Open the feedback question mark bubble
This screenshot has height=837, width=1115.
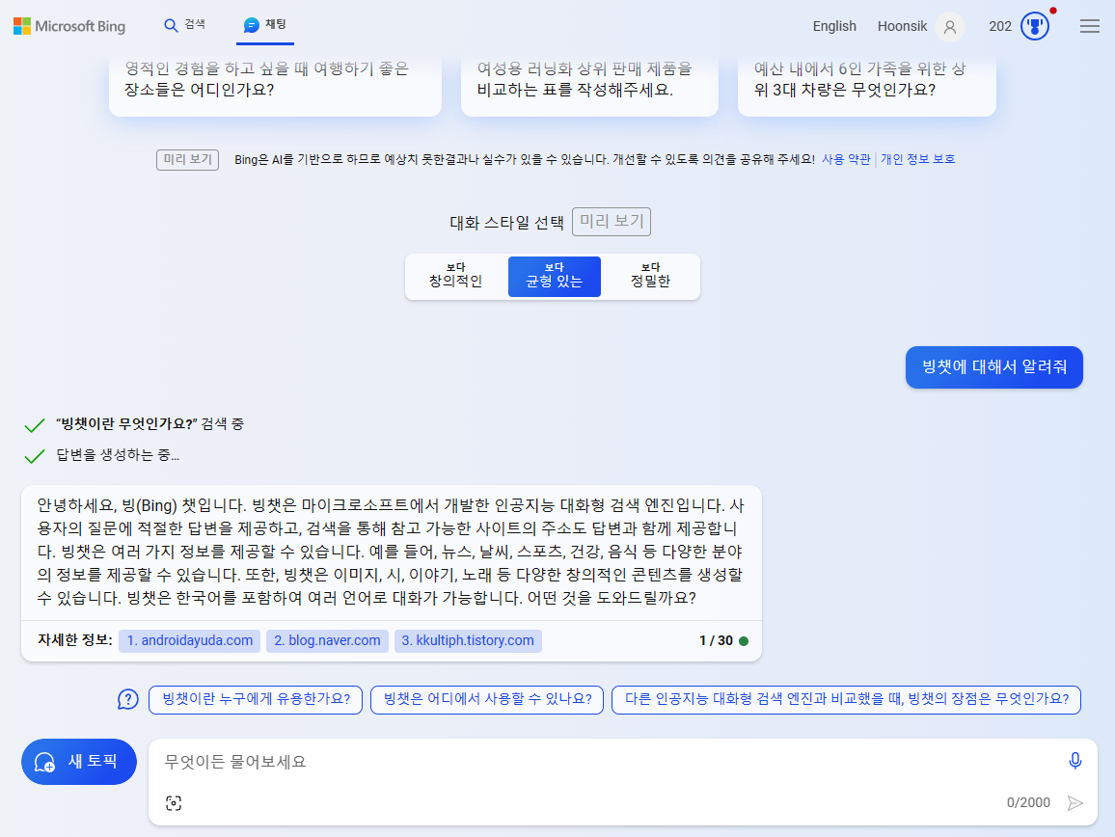(128, 699)
